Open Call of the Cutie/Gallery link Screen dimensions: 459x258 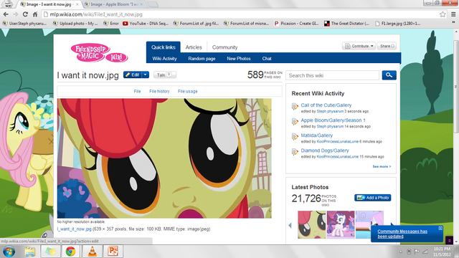(326, 105)
